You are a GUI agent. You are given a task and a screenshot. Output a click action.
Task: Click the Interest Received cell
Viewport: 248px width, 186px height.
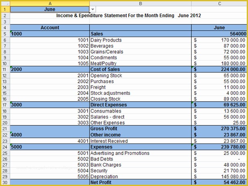[x=141, y=141]
